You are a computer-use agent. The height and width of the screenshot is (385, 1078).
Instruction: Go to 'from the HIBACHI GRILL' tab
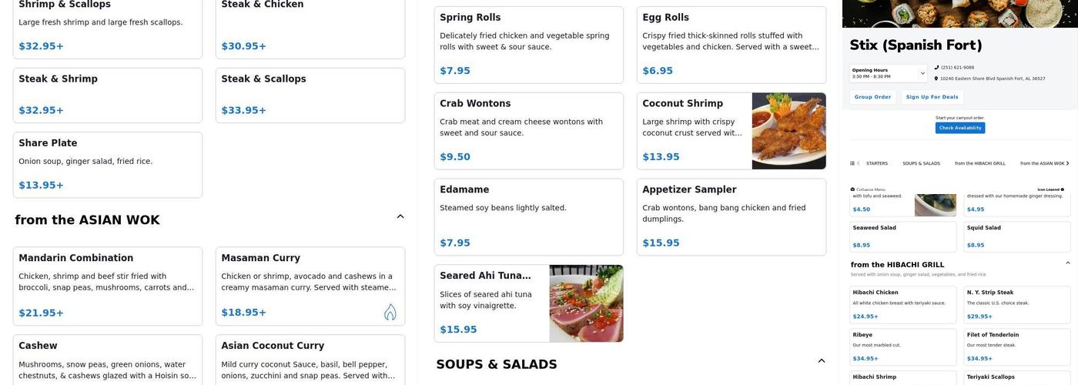980,163
